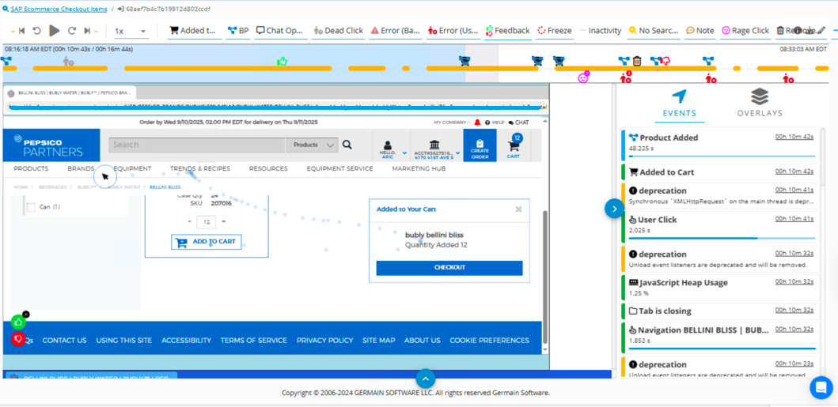Open the Hello Aric user menu
Image resolution: width=838 pixels, height=407 pixels.
click(391, 149)
